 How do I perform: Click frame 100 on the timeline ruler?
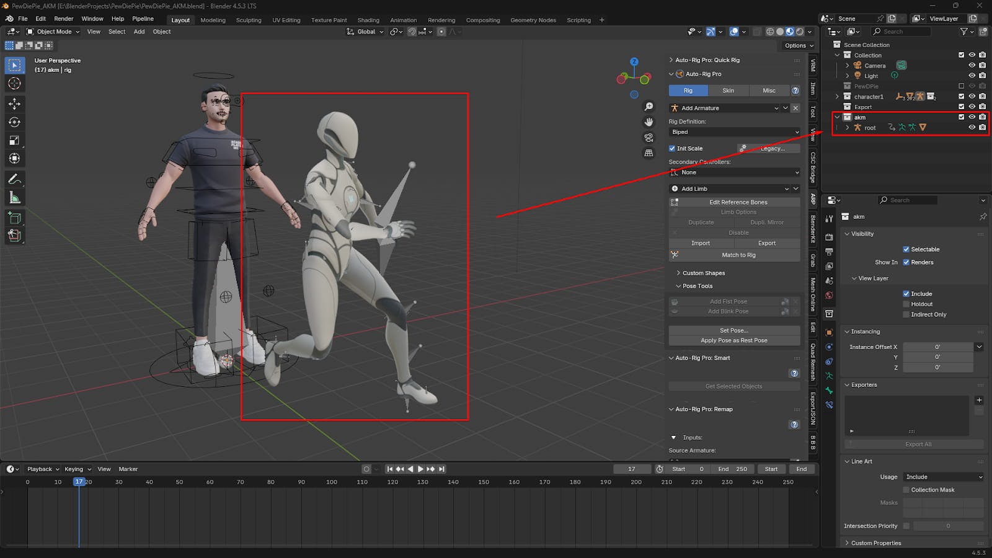pos(332,482)
